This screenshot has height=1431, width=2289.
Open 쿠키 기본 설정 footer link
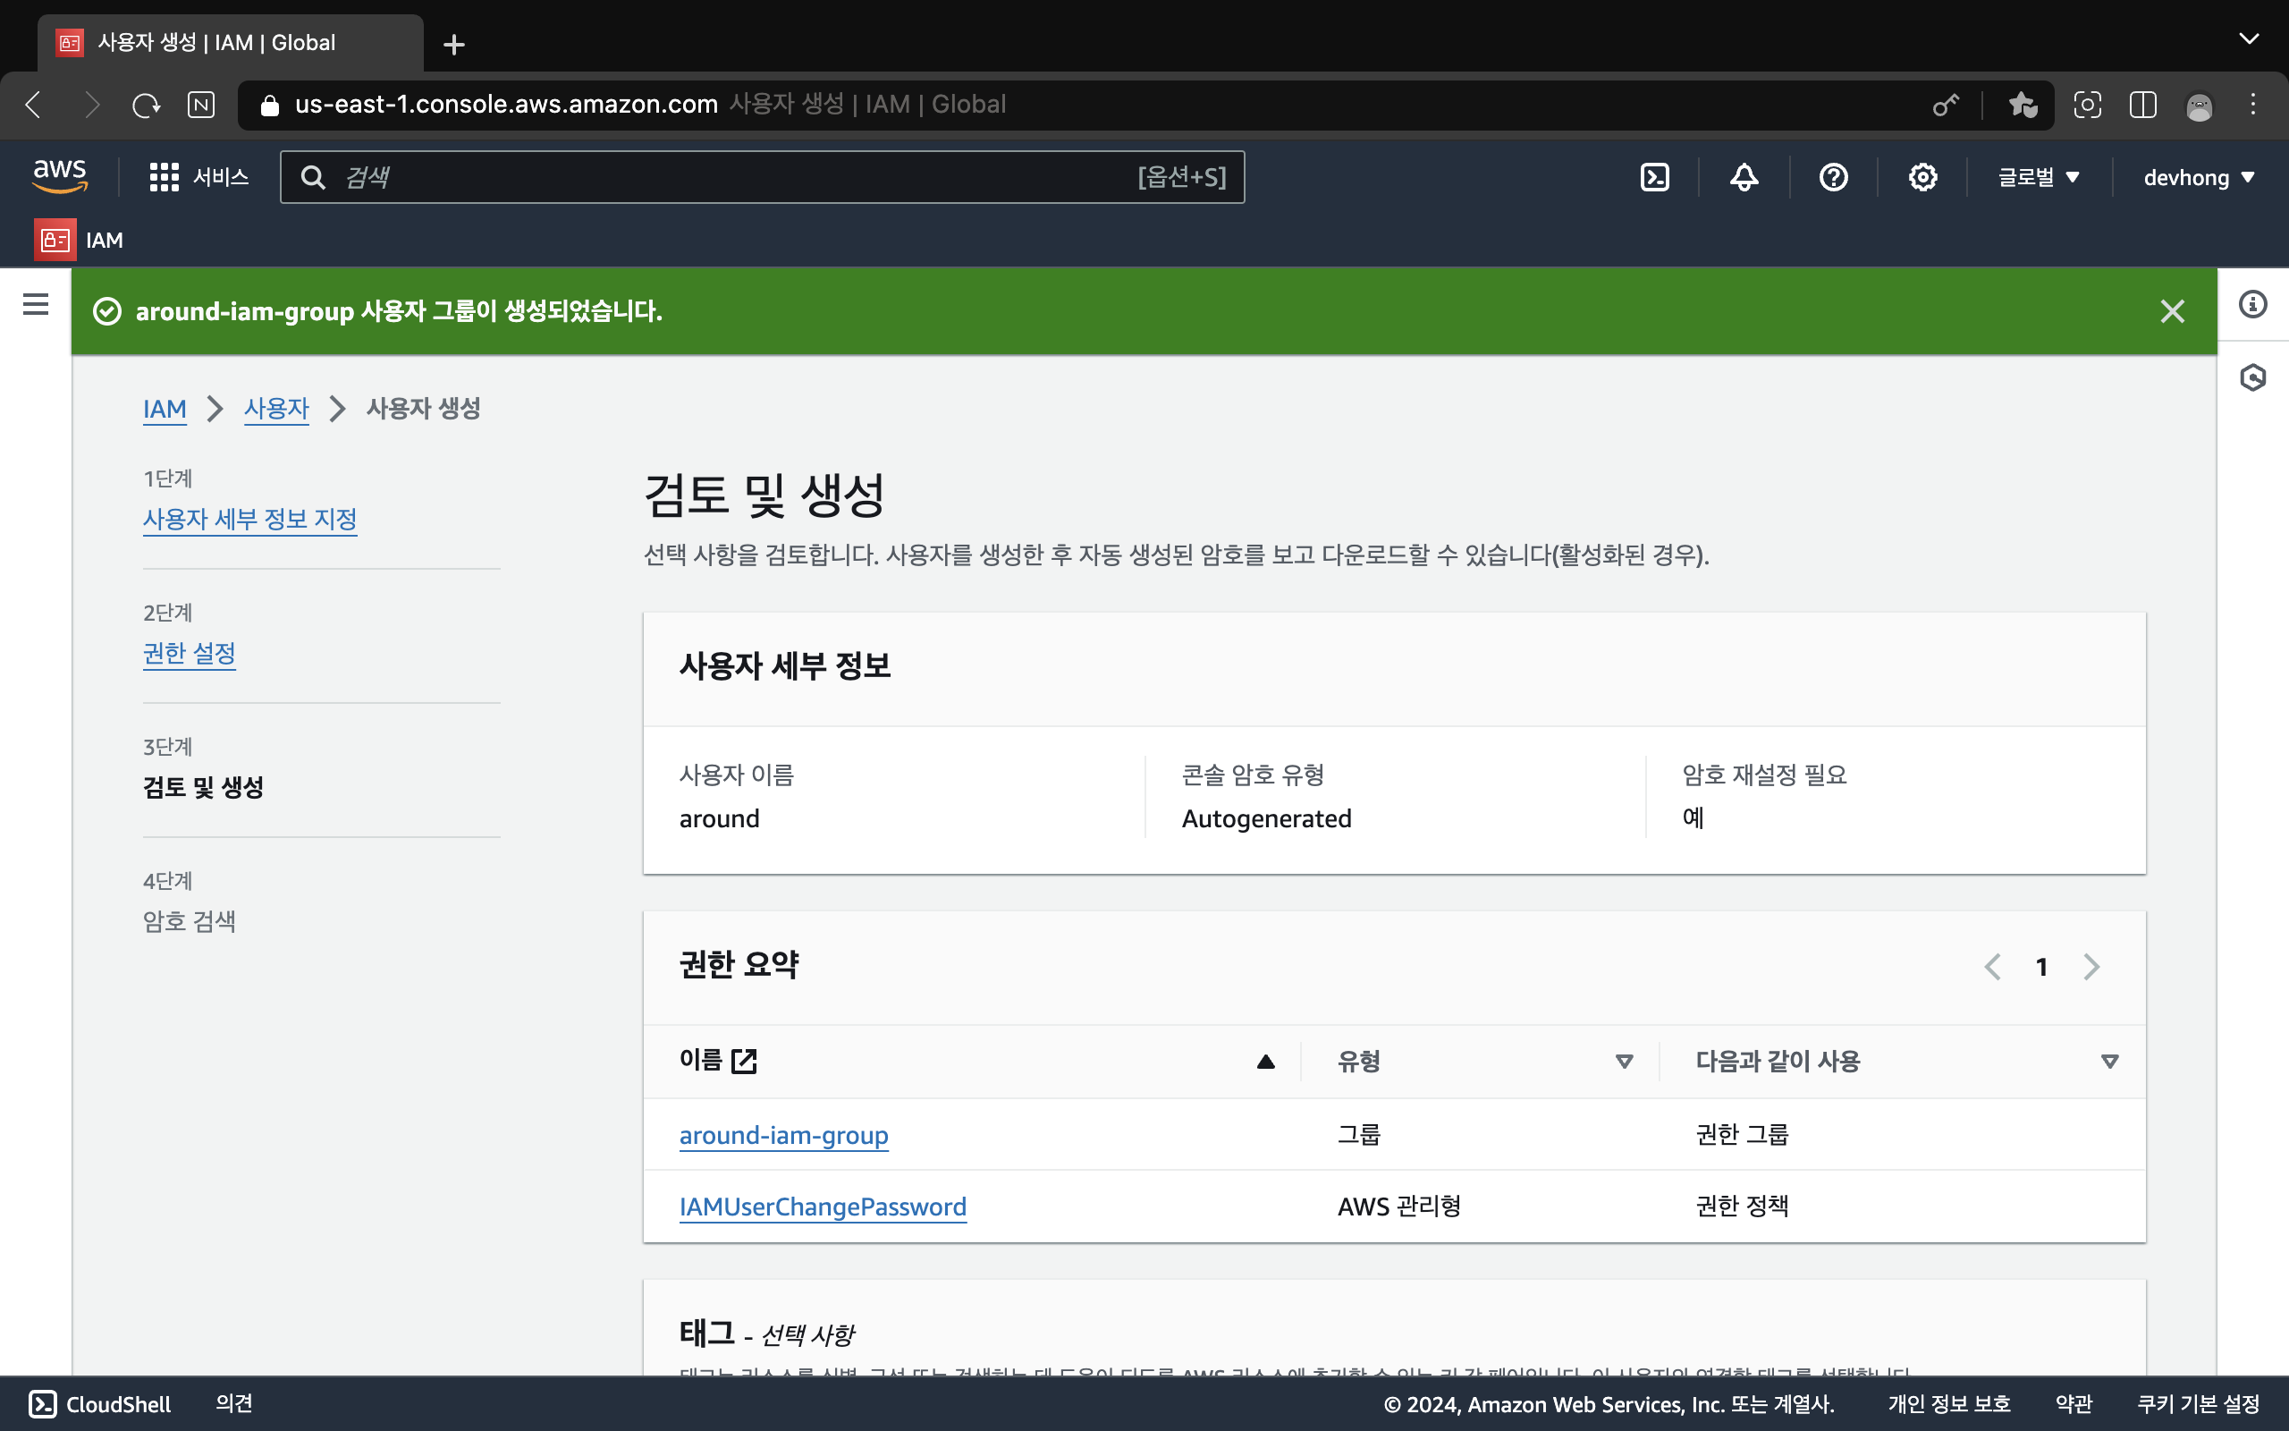[x=2198, y=1403]
